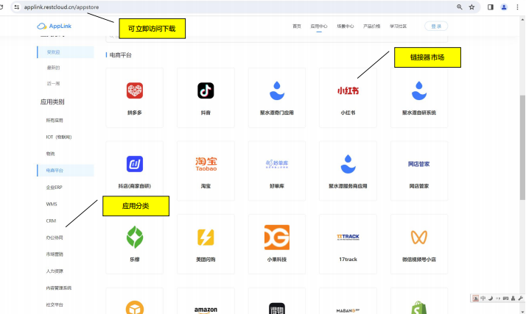Image resolution: width=526 pixels, height=314 pixels.
Task: Open the 好单库 logo
Action: pyautogui.click(x=277, y=164)
